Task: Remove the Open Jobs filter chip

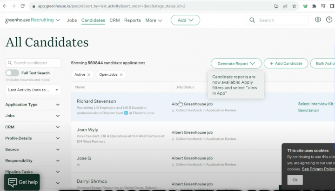Action: point(121,74)
